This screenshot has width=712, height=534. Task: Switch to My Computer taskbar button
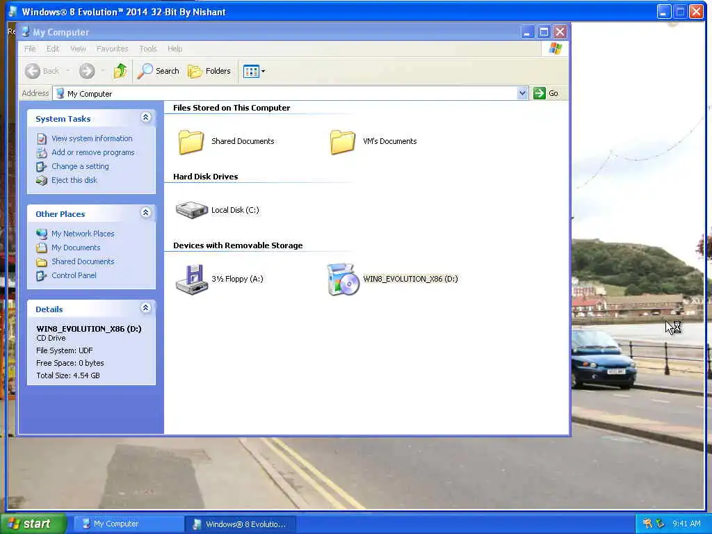click(128, 524)
